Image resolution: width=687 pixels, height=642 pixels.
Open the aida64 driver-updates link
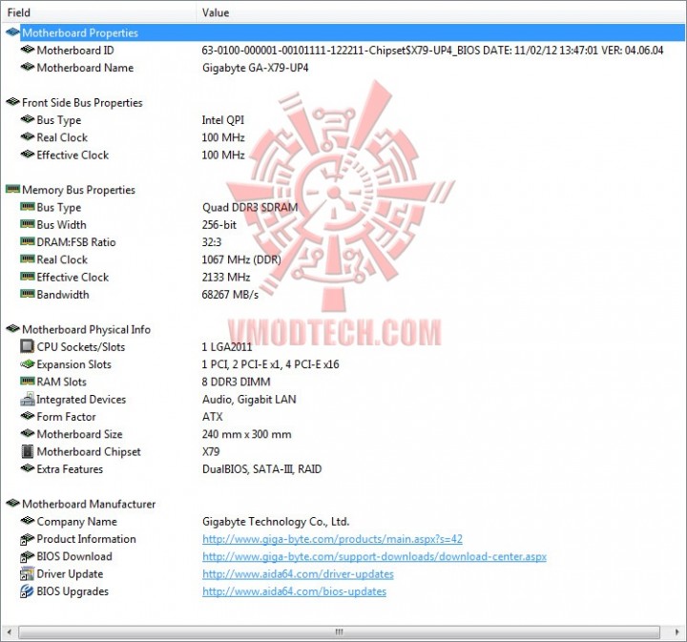(298, 573)
